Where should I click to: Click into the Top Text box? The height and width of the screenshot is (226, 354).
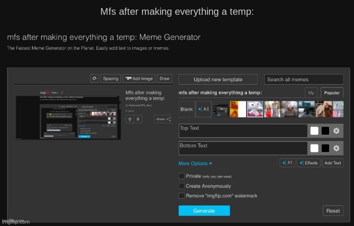[243, 130]
